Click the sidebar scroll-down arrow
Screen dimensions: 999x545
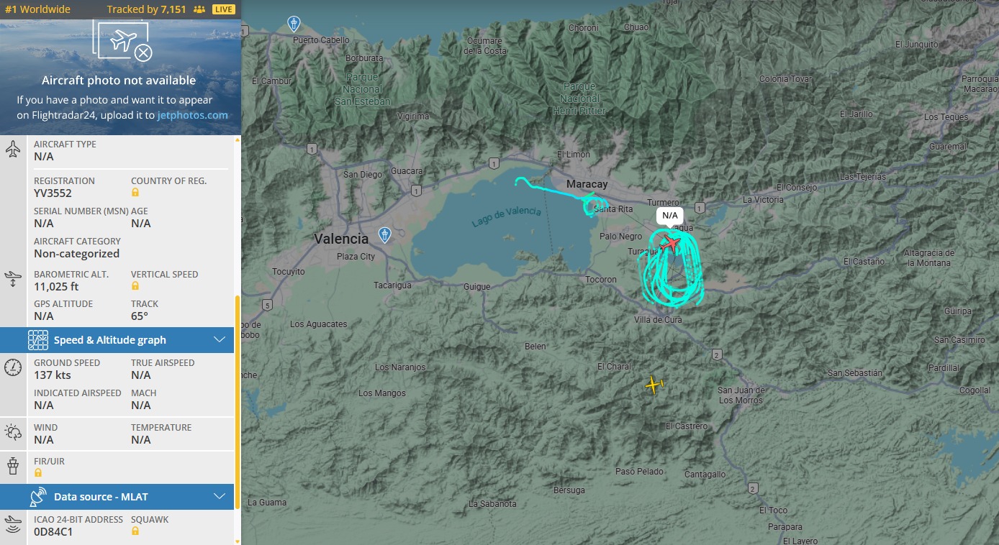[238, 540]
